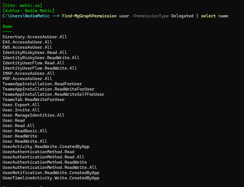Image resolution: width=244 pixels, height=187 pixels.
Task: Click UserActivity.ReadWrite.CreatedByApp permission
Action: pyautogui.click(x=46, y=147)
